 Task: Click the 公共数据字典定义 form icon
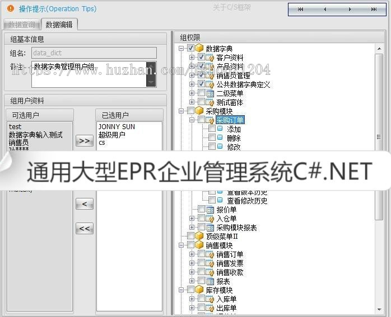point(210,84)
